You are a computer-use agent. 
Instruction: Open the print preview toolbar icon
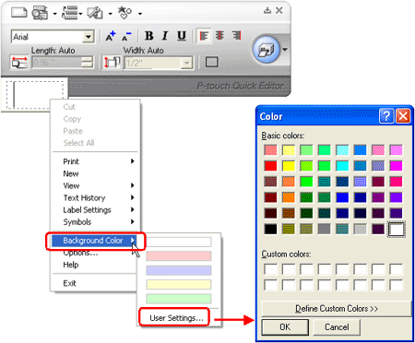pyautogui.click(x=40, y=13)
